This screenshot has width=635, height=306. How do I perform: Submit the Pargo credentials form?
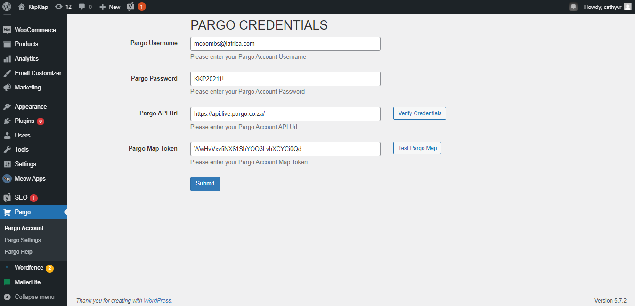[204, 184]
